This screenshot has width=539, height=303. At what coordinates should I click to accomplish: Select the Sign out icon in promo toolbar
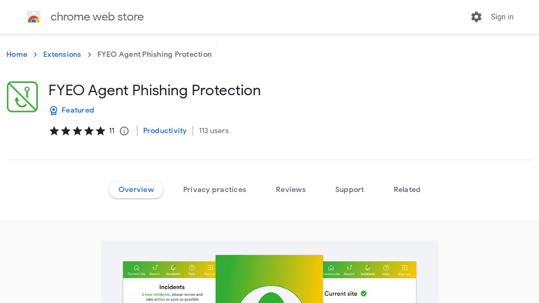pyautogui.click(x=209, y=267)
